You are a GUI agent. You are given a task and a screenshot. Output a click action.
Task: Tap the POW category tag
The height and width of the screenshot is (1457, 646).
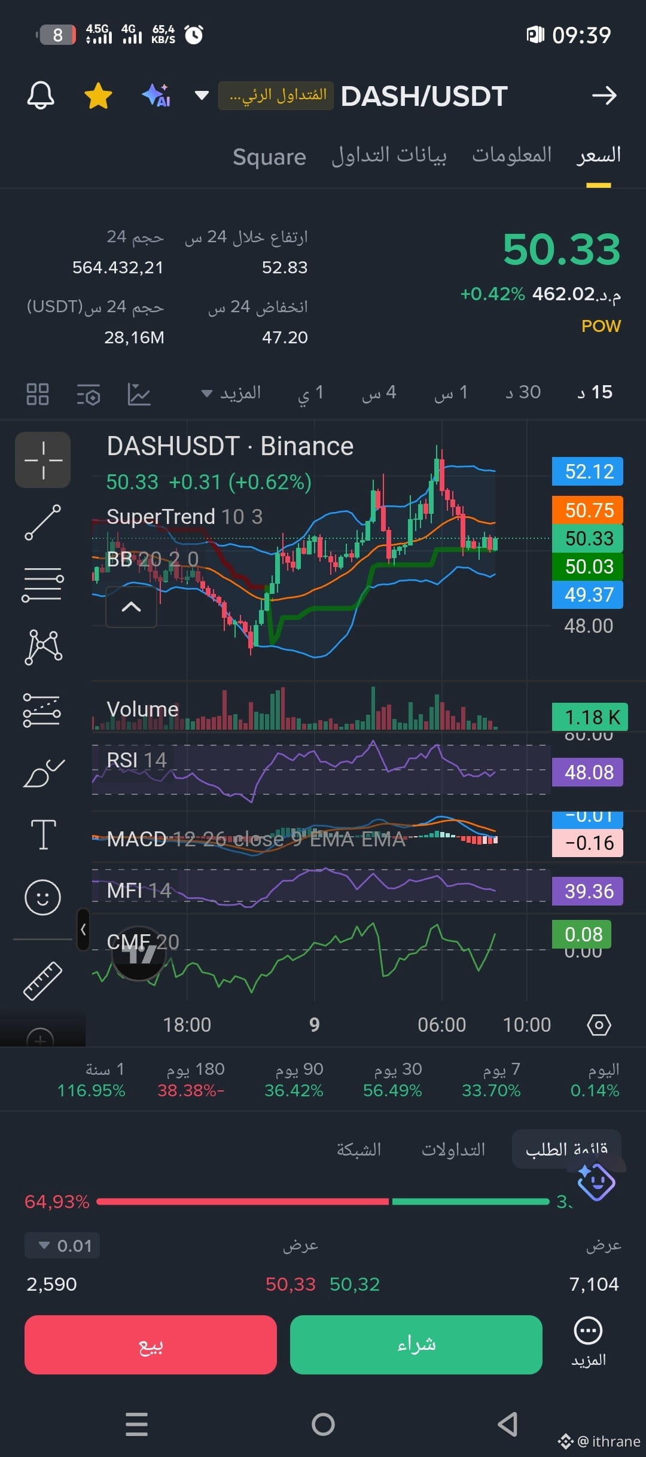(601, 326)
